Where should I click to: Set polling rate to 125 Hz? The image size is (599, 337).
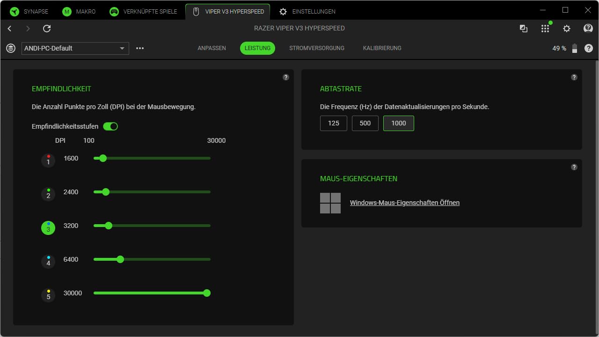tap(334, 123)
